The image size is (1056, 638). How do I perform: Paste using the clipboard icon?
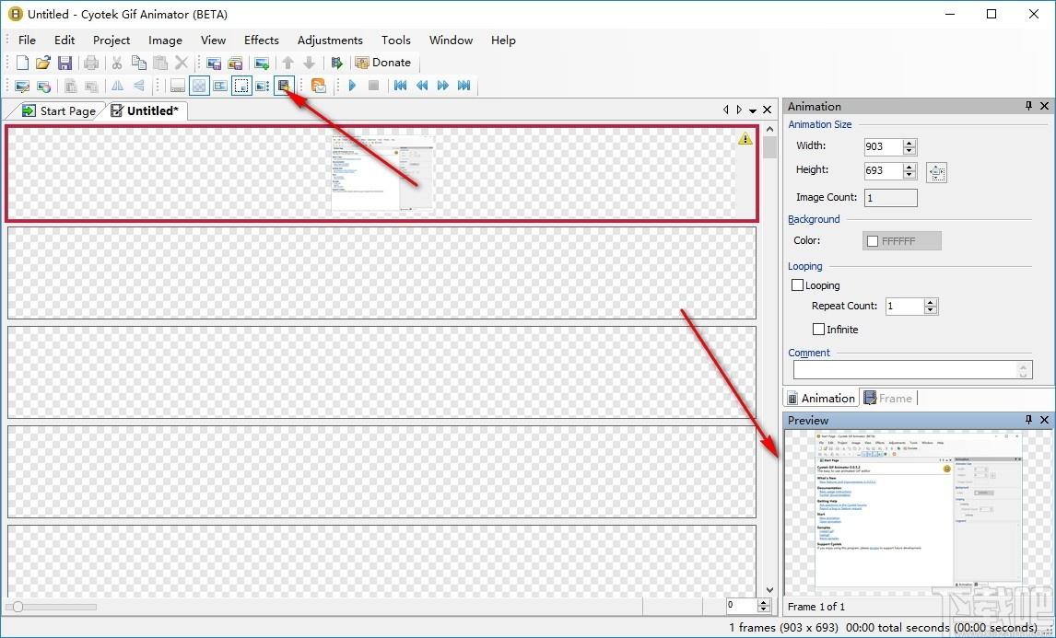click(x=160, y=63)
